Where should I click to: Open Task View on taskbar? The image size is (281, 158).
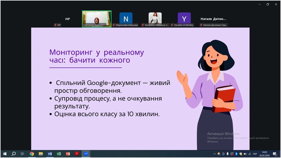pos(22,154)
